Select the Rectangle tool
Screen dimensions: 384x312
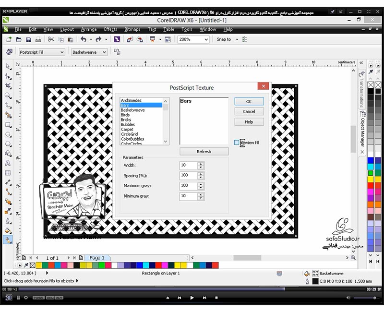click(x=8, y=125)
